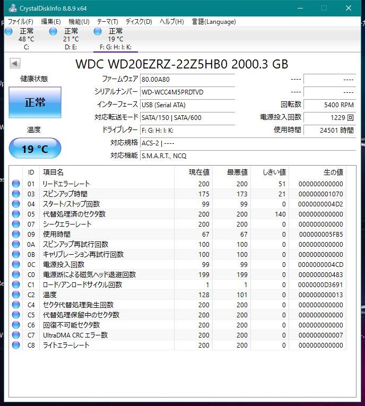The image size is (365, 406).
Task: Click the 項目名 column header
Action: point(53,172)
